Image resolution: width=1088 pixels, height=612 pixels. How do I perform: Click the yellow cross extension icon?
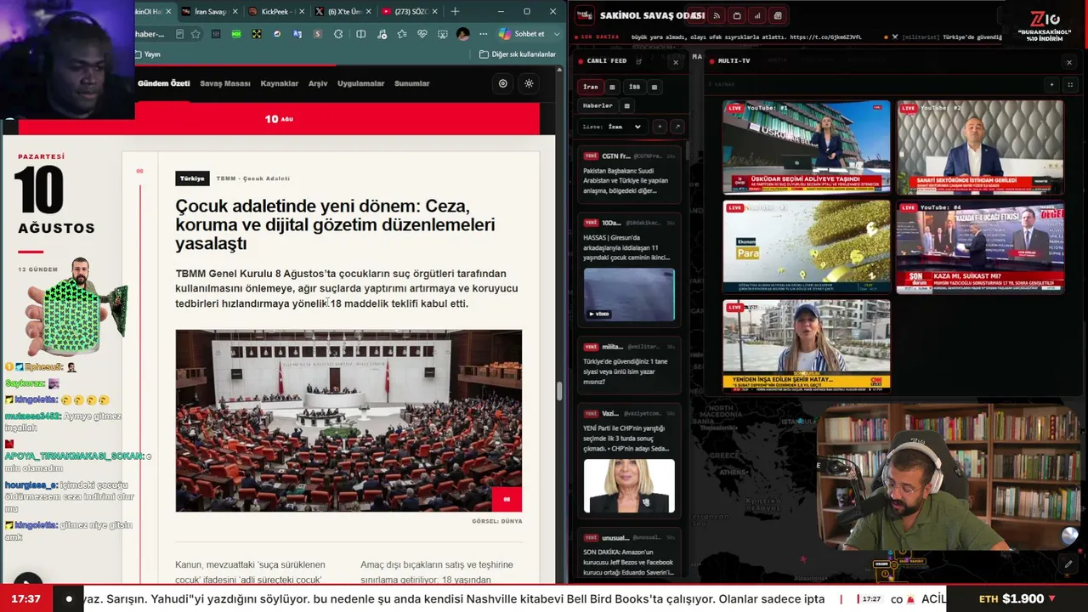pos(257,34)
